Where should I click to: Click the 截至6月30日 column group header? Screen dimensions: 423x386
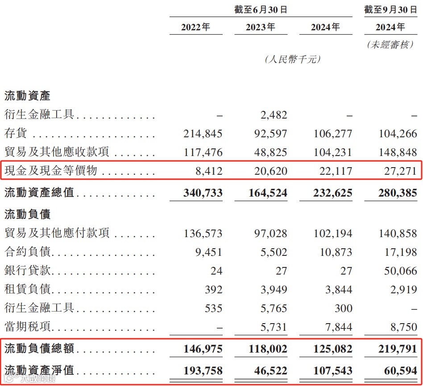(x=261, y=10)
